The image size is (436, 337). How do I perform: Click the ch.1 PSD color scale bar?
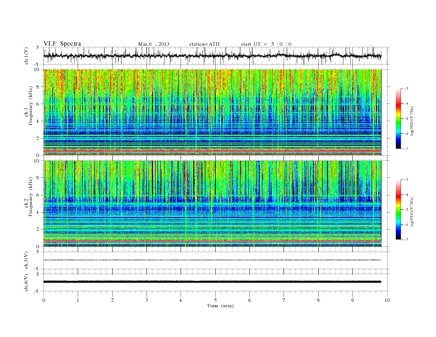pyautogui.click(x=399, y=119)
